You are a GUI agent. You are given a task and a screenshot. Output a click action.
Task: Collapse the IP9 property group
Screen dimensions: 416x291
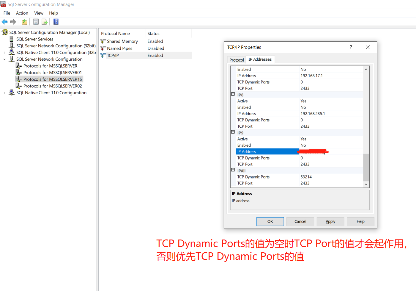point(233,132)
